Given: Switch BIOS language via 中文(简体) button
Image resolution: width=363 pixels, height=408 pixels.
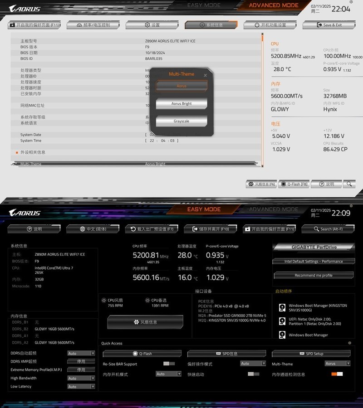Looking at the screenshot, I should pyautogui.click(x=93, y=228).
